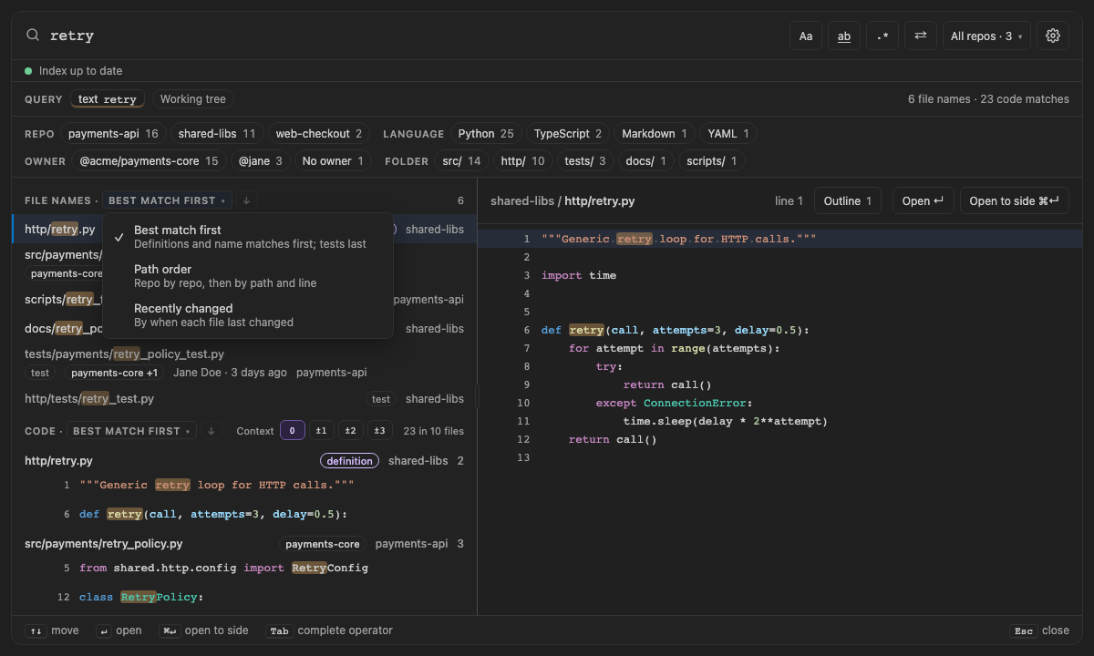Filter by repo web-checkout 2

tap(319, 134)
